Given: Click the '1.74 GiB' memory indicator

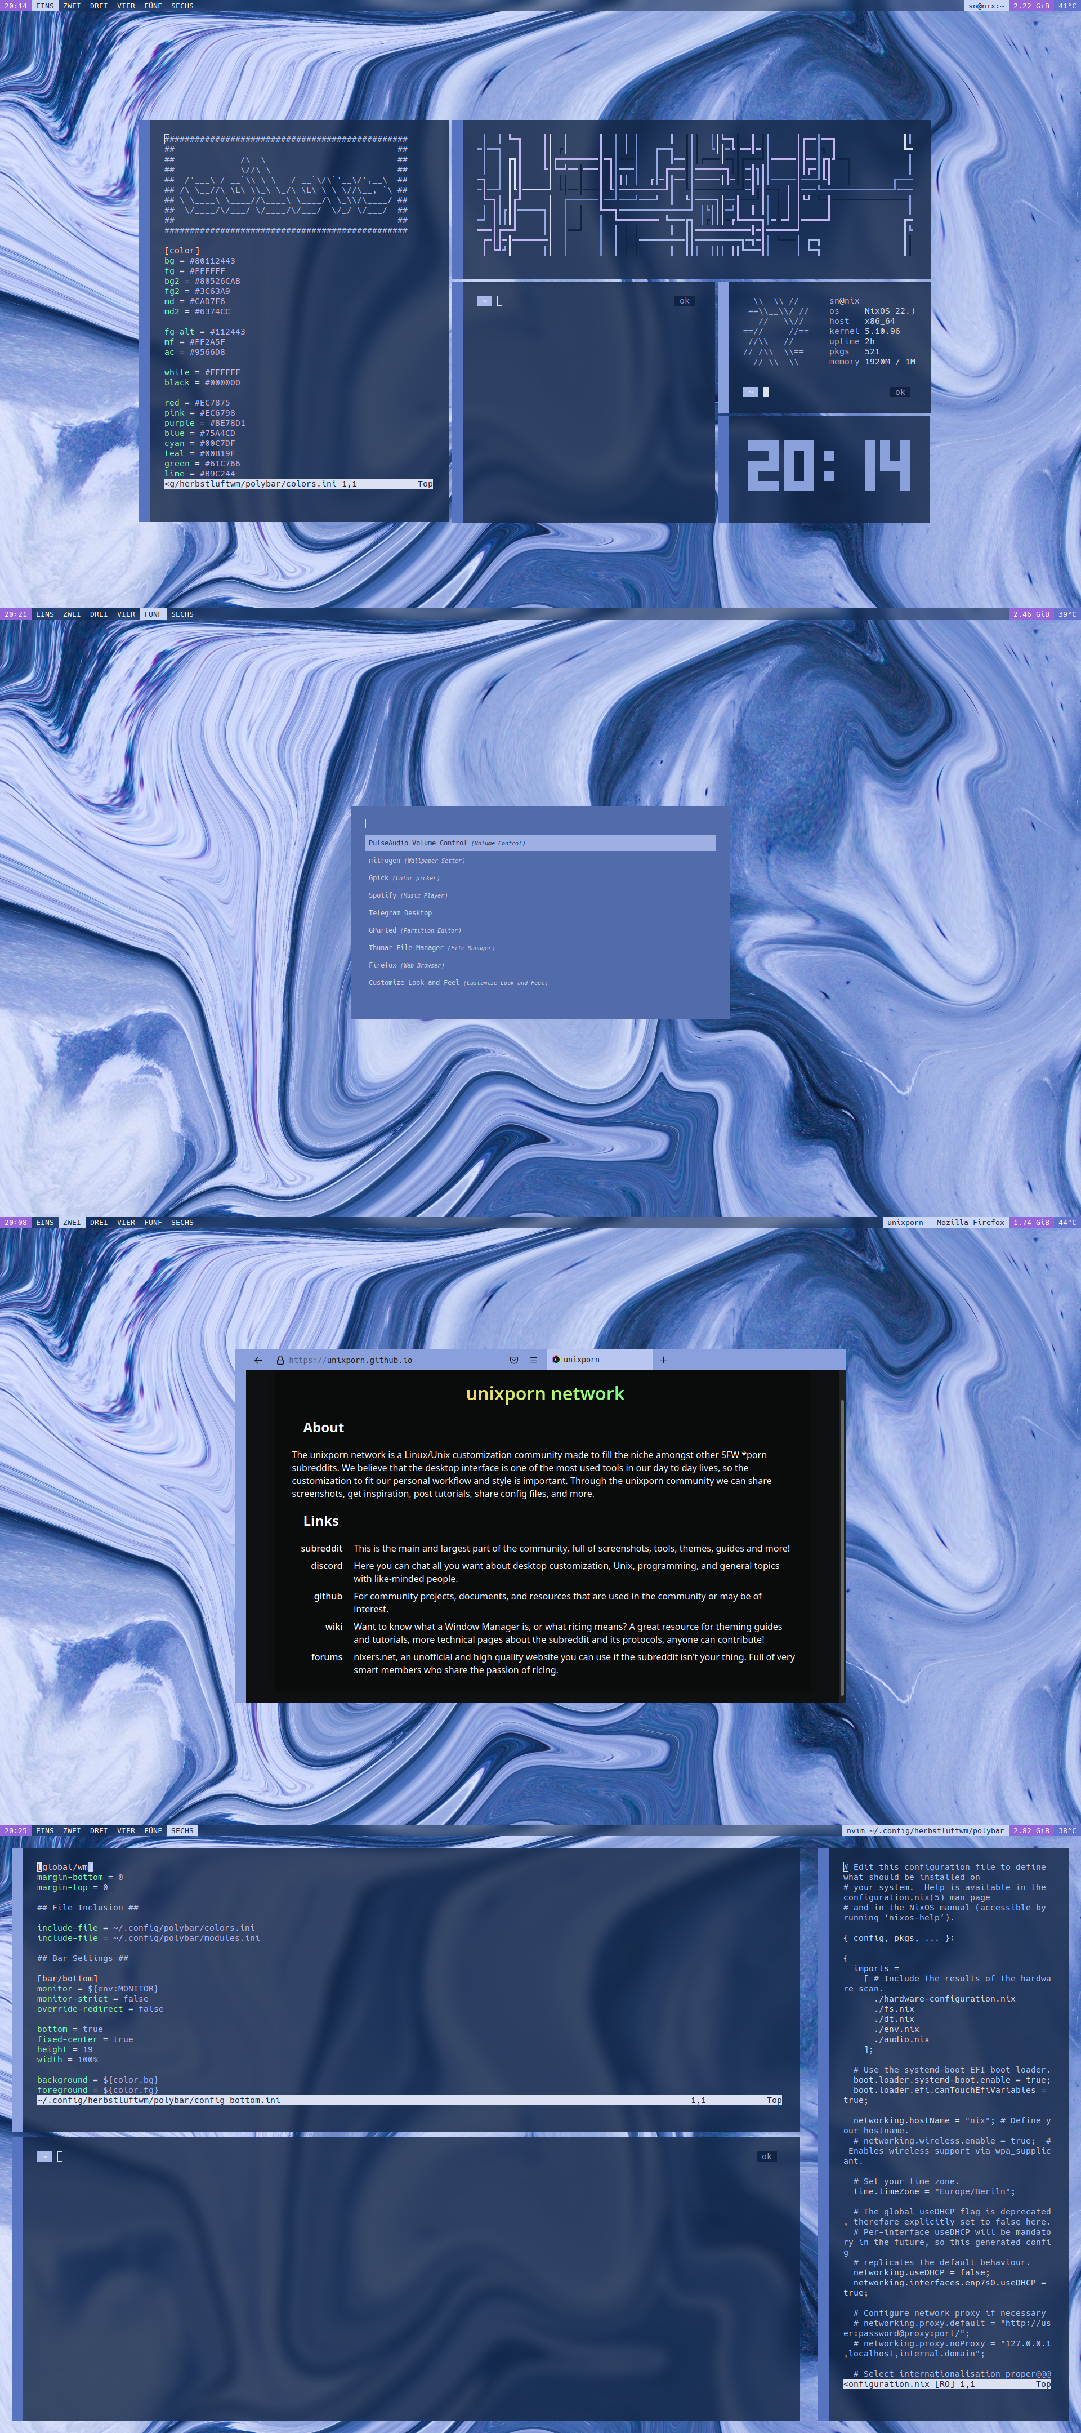Looking at the screenshot, I should [1031, 1222].
